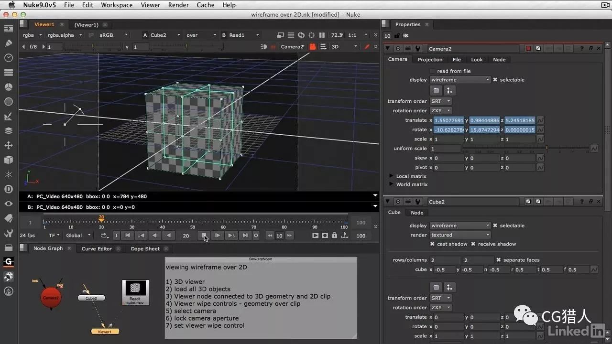Toggle the timeline loop lock icon
This screenshot has height=344, width=612.
coord(334,236)
